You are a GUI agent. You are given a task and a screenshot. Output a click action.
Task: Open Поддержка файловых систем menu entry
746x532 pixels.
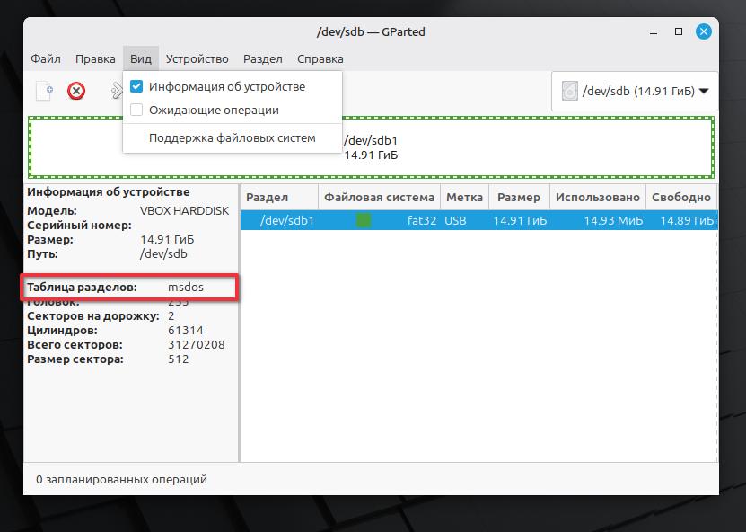(x=233, y=138)
